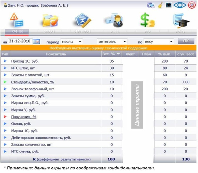The width and height of the screenshot is (198, 173).
Task: Click the date field 31-12-2010
Action: (20, 41)
